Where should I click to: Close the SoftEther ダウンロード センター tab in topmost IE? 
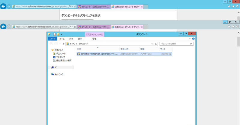click(x=142, y=7)
